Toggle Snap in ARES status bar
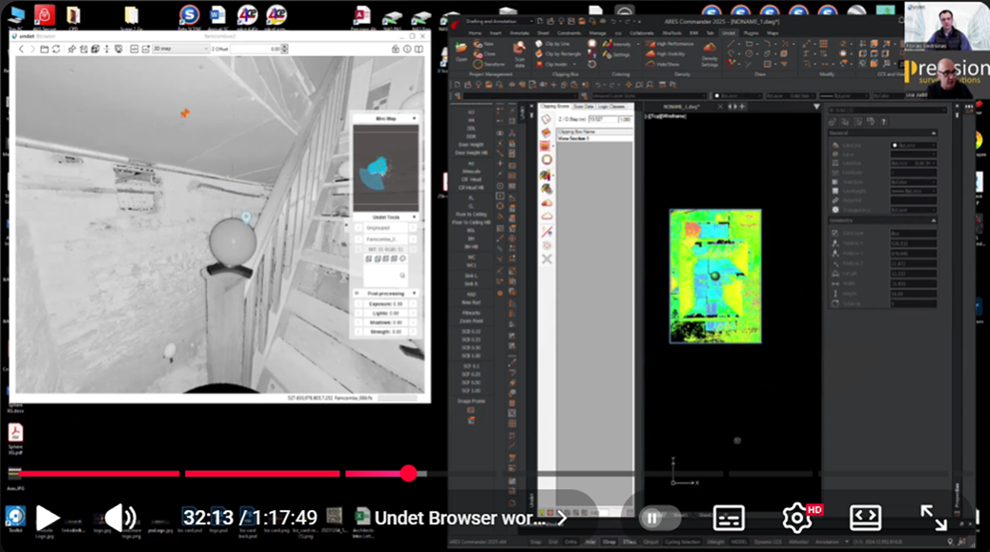 pos(535,542)
